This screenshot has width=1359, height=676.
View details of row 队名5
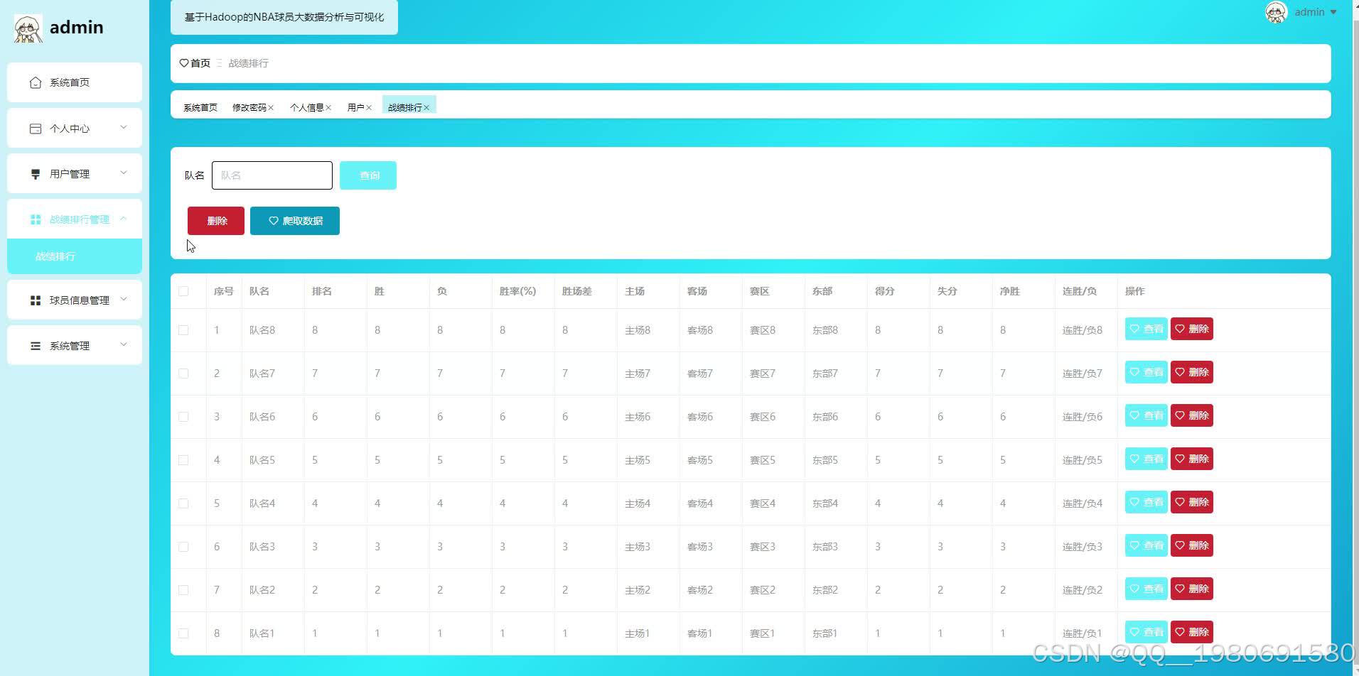pyautogui.click(x=1146, y=459)
